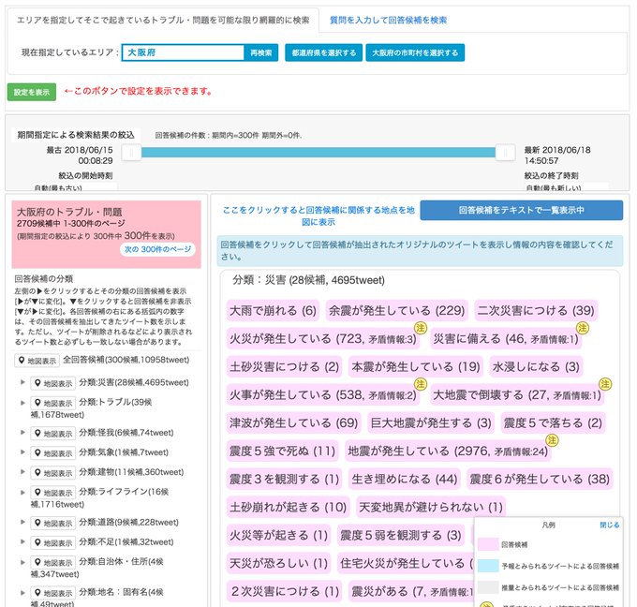The height and width of the screenshot is (607, 637).
Task: Click answer candidate 火災が発生している (723)
Action: pos(323,339)
